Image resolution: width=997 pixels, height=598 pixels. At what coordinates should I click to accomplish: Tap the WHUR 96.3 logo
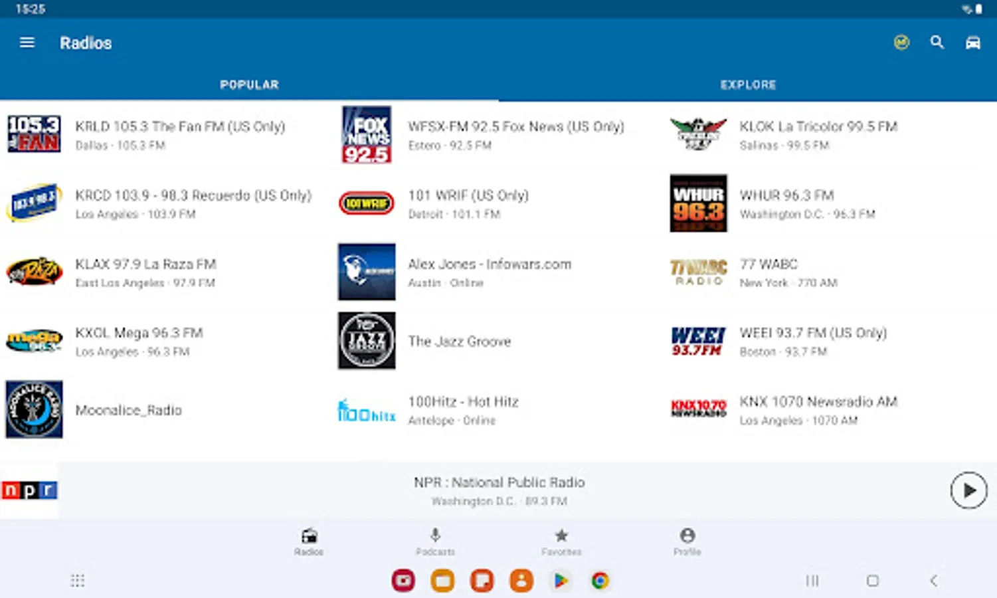pos(698,203)
